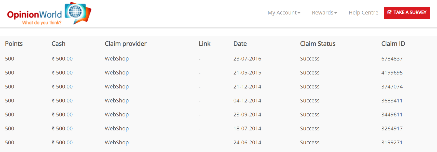Click the Date column header
Screen dimensions: 437x152
(240, 44)
